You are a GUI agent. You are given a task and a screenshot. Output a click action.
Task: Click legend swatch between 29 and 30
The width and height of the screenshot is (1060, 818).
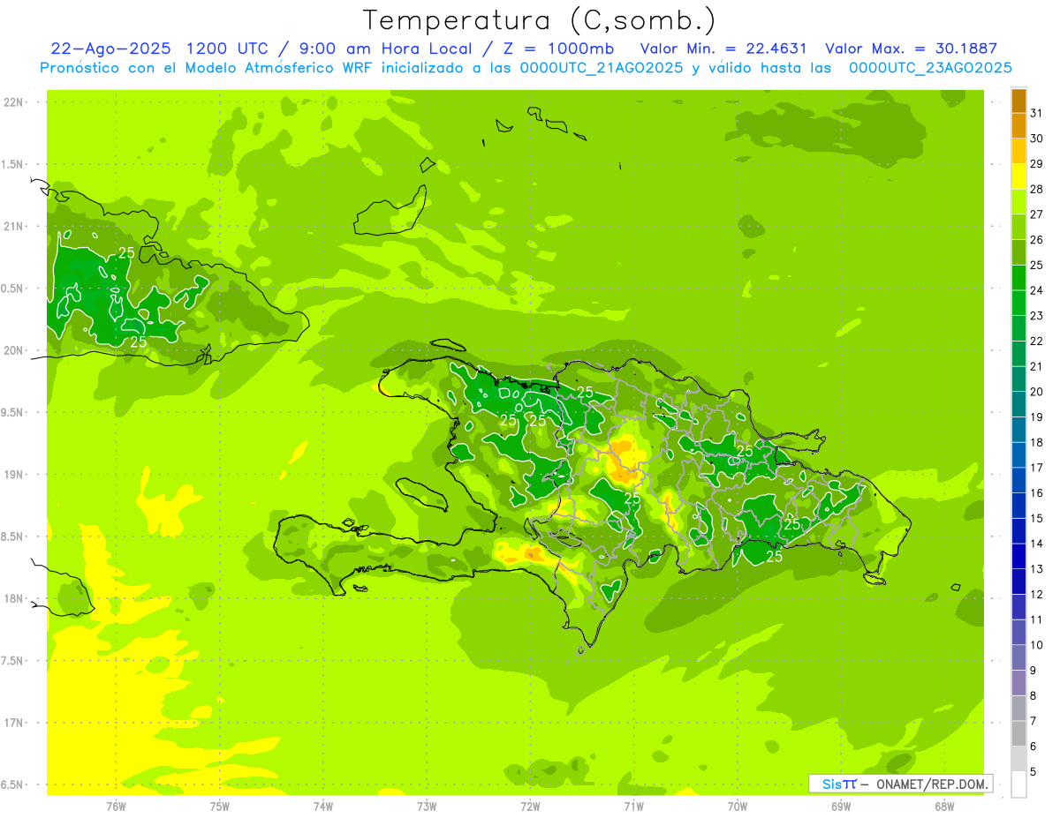point(1018,150)
